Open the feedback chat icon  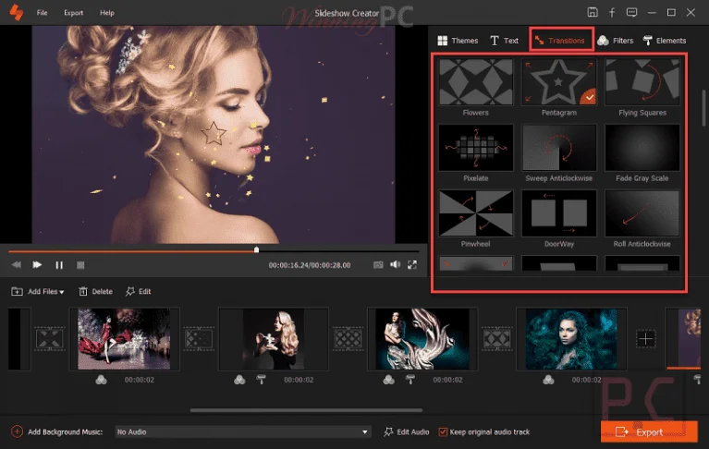pos(631,12)
